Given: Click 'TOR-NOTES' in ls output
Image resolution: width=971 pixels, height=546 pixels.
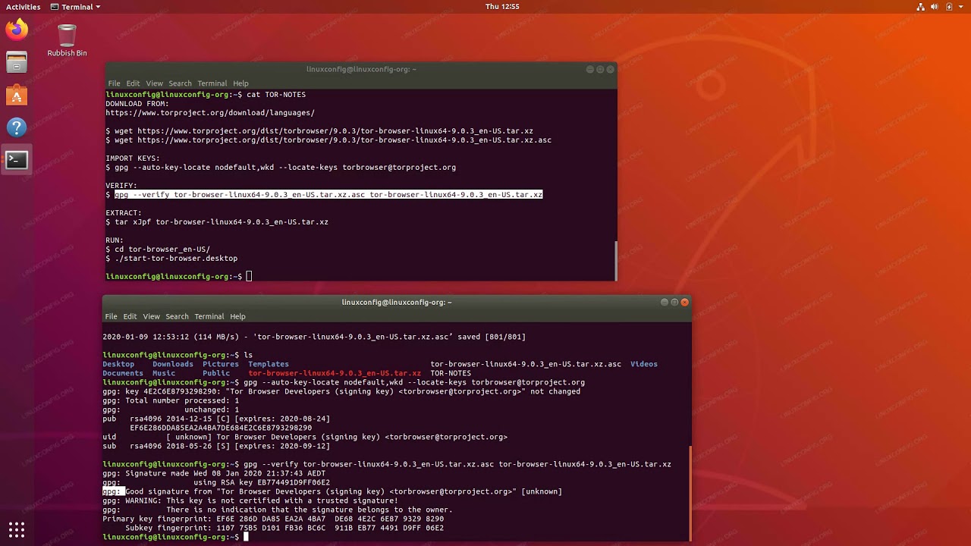Looking at the screenshot, I should click(451, 373).
